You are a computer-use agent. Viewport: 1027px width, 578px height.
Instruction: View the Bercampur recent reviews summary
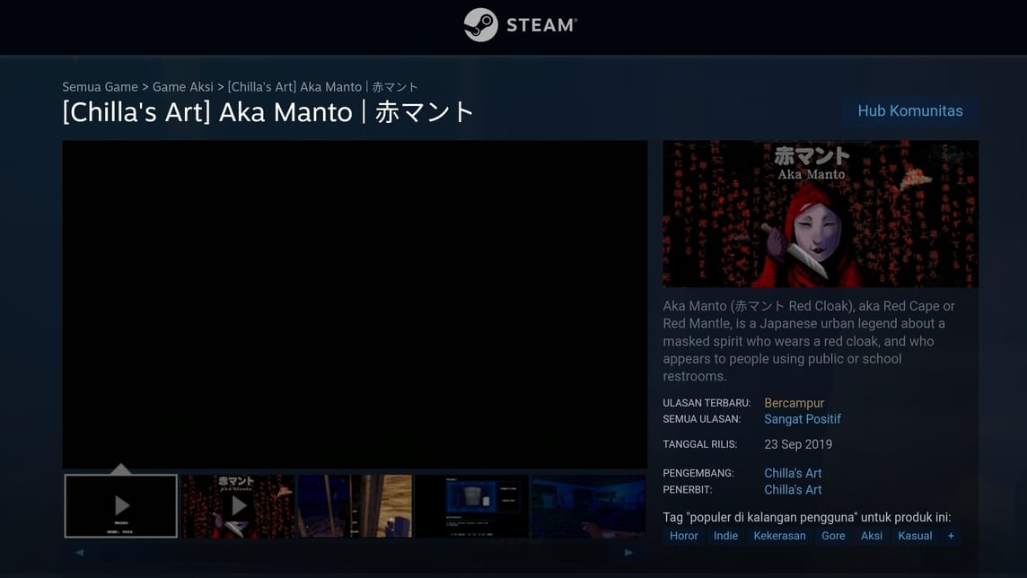click(x=794, y=403)
